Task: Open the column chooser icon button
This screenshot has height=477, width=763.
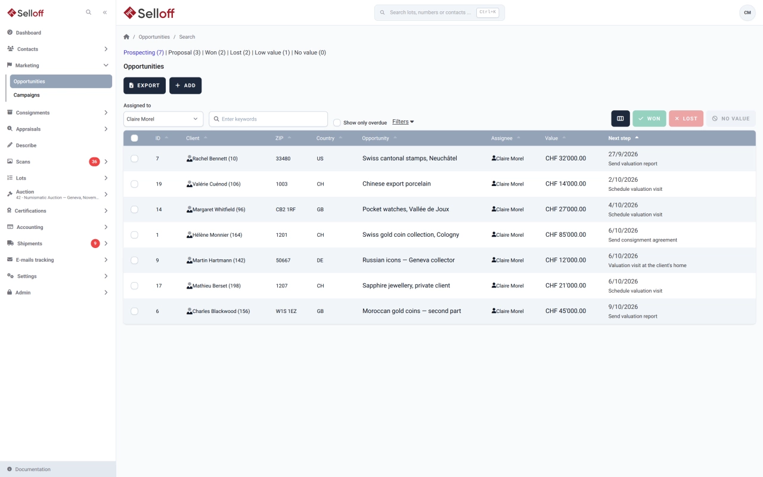Action: (x=620, y=119)
